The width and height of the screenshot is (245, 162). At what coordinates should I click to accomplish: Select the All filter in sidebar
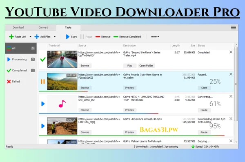(x=21, y=48)
